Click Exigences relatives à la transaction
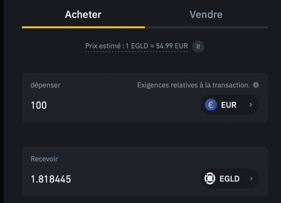 tap(194, 85)
